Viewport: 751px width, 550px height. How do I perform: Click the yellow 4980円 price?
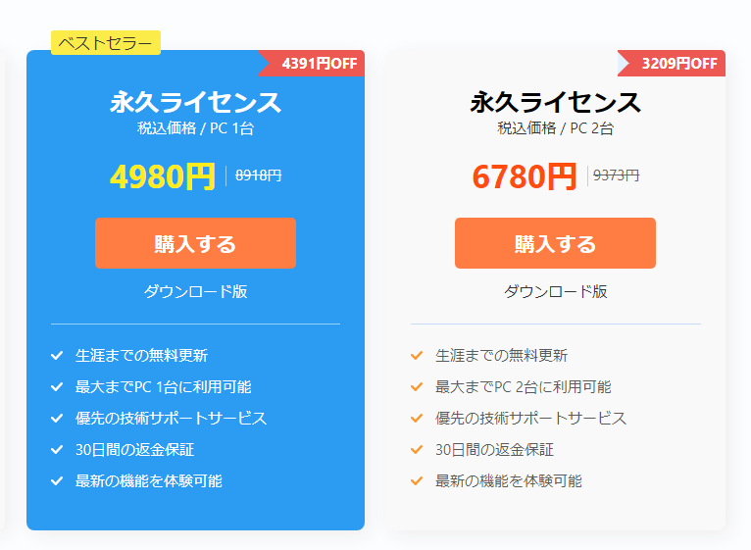[x=162, y=176]
